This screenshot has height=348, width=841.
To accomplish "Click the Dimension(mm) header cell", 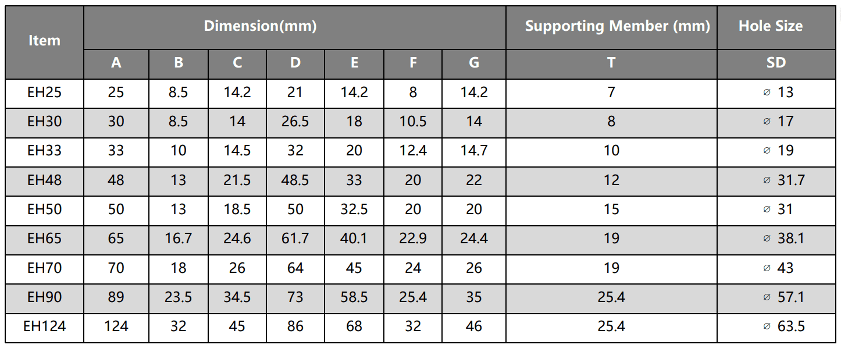I will pos(260,26).
